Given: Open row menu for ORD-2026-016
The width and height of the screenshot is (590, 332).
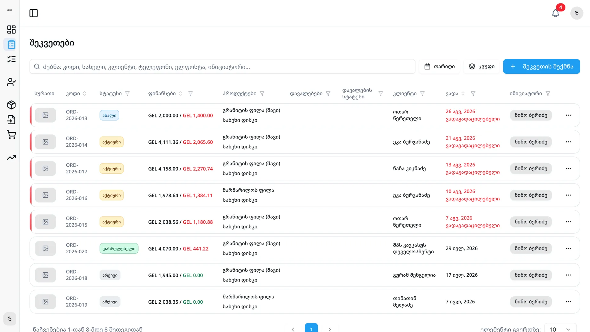Looking at the screenshot, I should pyautogui.click(x=568, y=195).
